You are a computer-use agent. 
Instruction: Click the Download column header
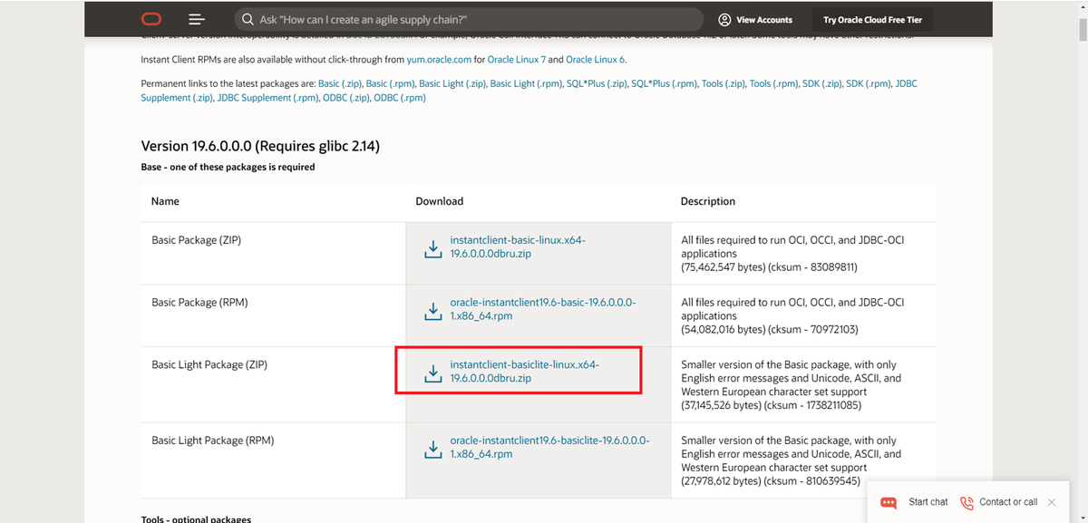pos(440,201)
